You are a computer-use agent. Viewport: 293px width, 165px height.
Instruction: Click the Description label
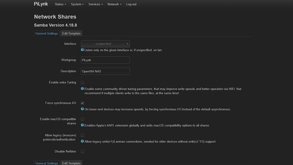tap(69, 71)
